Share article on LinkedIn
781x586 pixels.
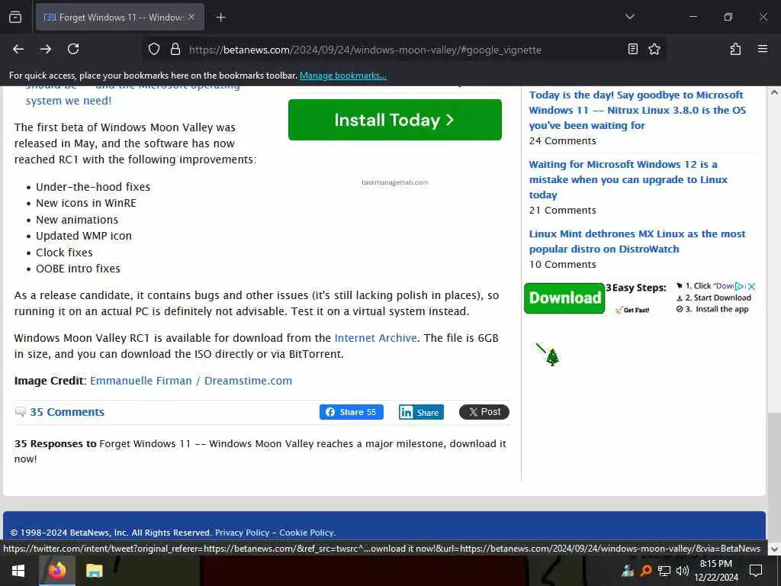pyautogui.click(x=421, y=412)
